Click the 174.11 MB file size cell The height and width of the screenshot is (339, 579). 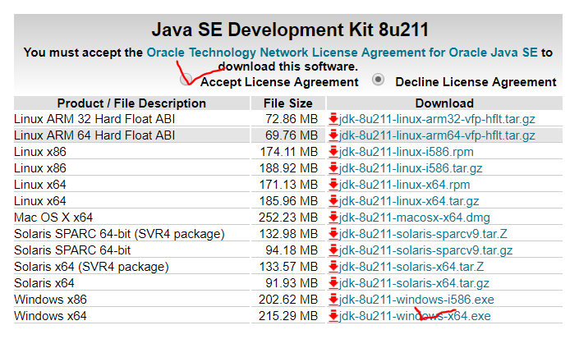[x=288, y=152]
